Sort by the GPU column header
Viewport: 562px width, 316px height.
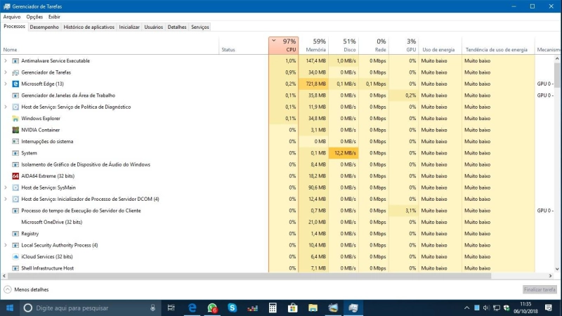[403, 46]
